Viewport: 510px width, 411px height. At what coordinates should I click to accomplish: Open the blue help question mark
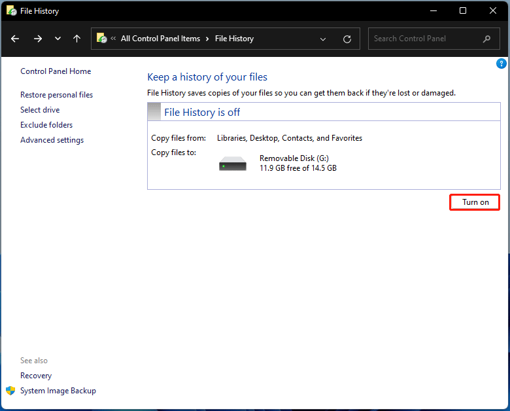point(501,63)
